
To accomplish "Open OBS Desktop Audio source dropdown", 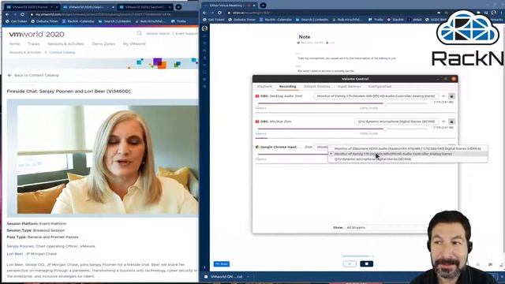I will coord(376,96).
